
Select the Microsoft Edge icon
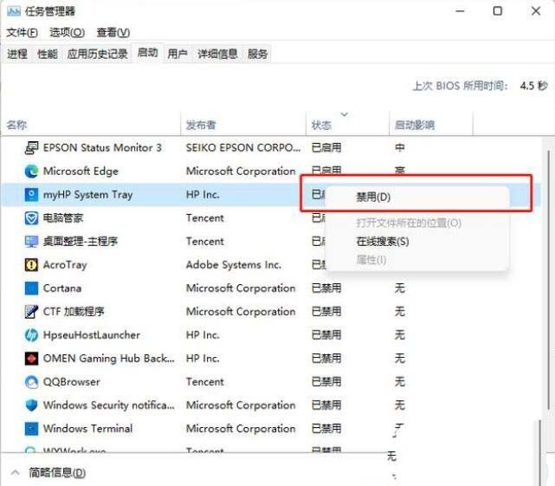click(x=32, y=172)
